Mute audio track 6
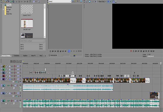The image size is (163, 112). 15,86
